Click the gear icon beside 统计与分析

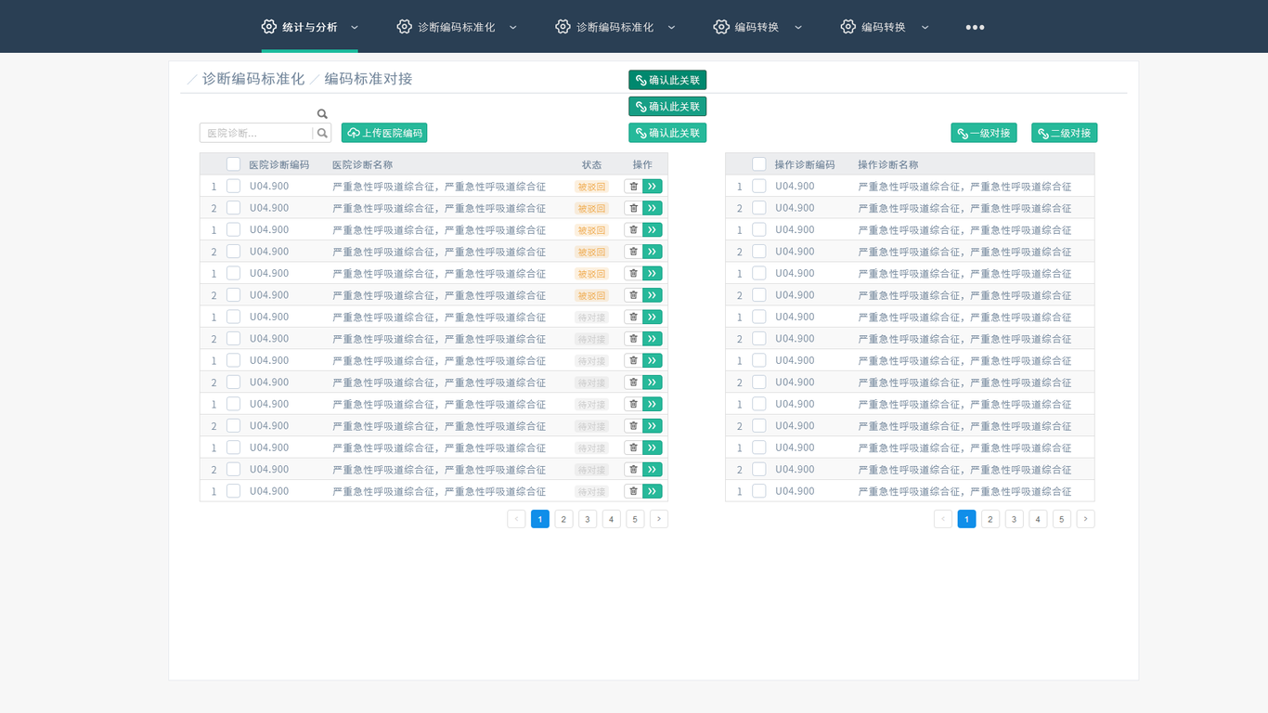point(269,27)
